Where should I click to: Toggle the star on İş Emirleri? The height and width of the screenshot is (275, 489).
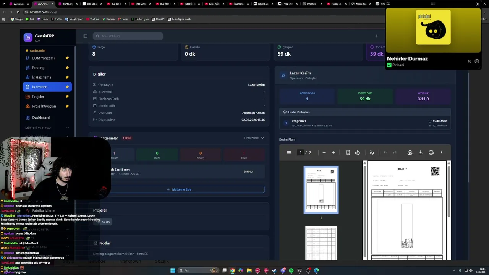click(67, 87)
